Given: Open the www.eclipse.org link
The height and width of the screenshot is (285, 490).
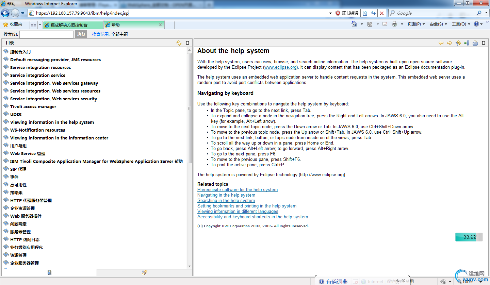Looking at the screenshot, I should (x=280, y=67).
